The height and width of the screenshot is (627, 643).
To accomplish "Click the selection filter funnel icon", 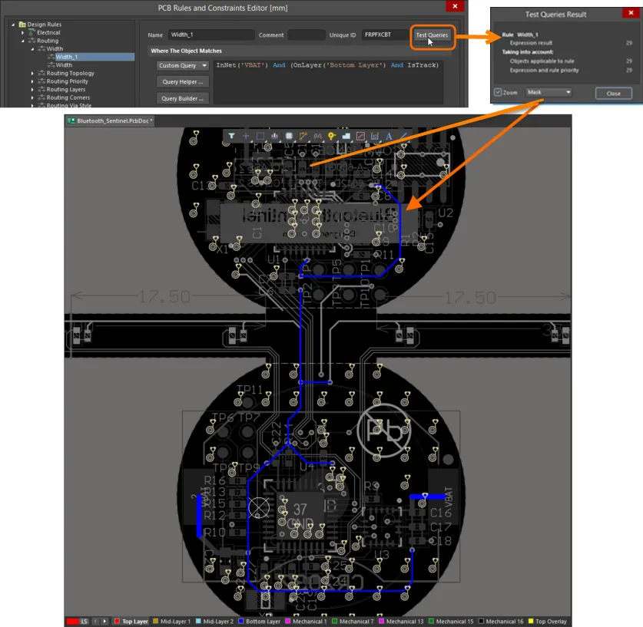I will pos(232,136).
